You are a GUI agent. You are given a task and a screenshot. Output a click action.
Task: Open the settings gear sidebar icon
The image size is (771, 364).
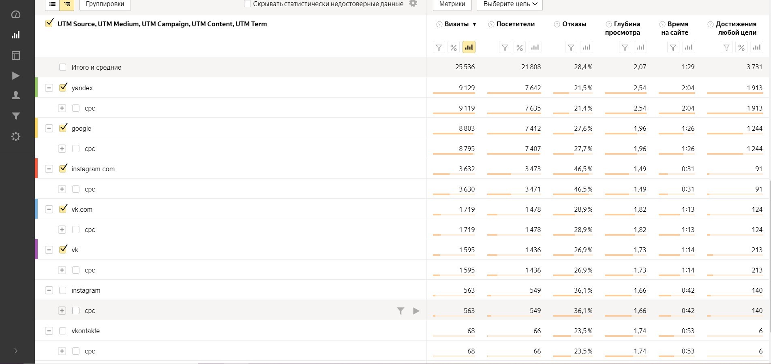(15, 136)
